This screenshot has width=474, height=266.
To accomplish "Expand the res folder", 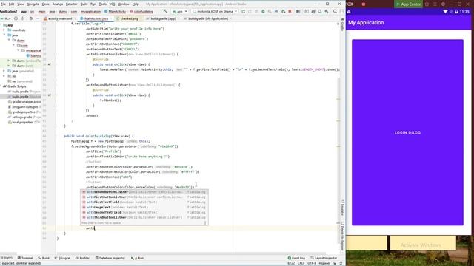I will point(4,76).
